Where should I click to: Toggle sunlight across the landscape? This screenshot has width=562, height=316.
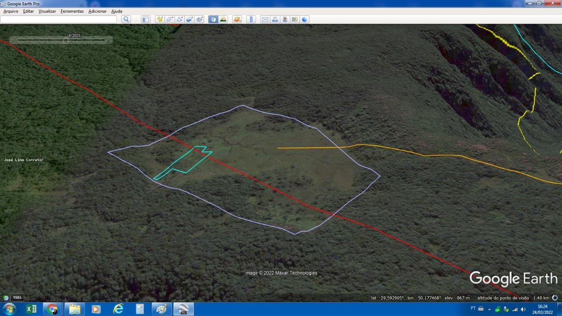coord(223,19)
